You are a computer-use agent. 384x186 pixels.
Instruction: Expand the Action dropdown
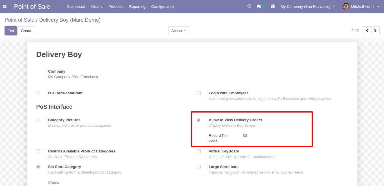pos(179,31)
